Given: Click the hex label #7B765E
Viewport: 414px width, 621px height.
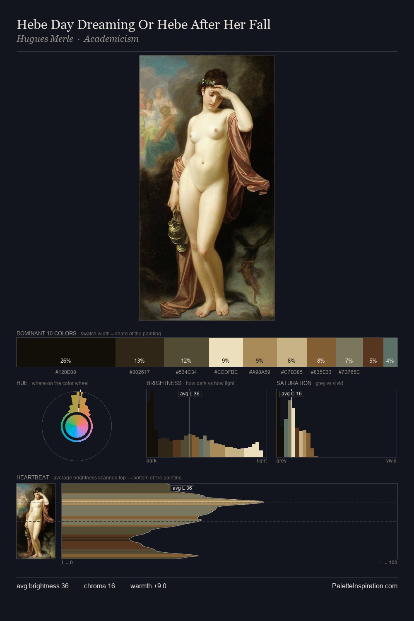Looking at the screenshot, I should (349, 372).
